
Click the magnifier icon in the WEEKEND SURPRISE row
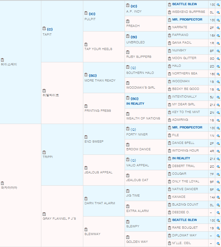(218, 13)
